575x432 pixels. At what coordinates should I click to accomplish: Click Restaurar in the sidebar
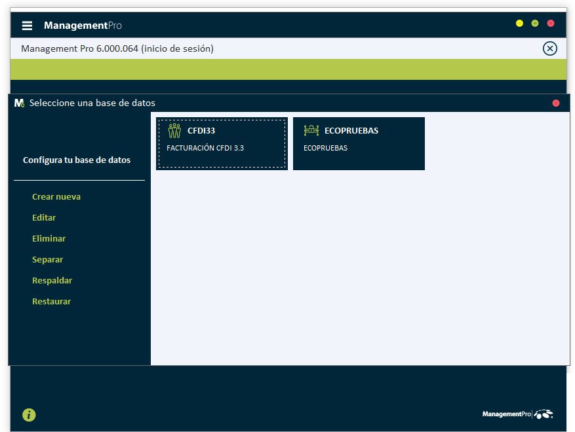tap(51, 301)
